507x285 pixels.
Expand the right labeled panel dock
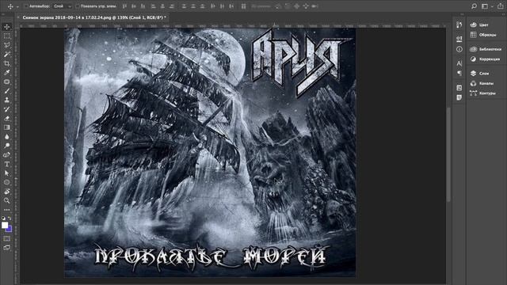coord(503,14)
